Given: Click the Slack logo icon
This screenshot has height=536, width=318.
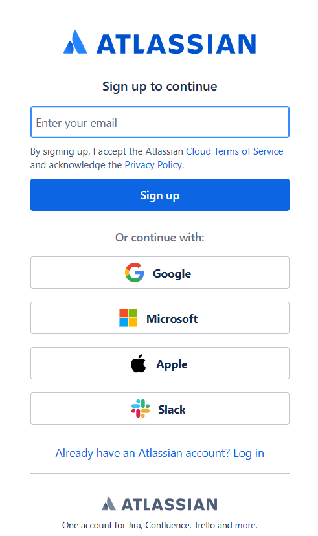Looking at the screenshot, I should coord(141,408).
